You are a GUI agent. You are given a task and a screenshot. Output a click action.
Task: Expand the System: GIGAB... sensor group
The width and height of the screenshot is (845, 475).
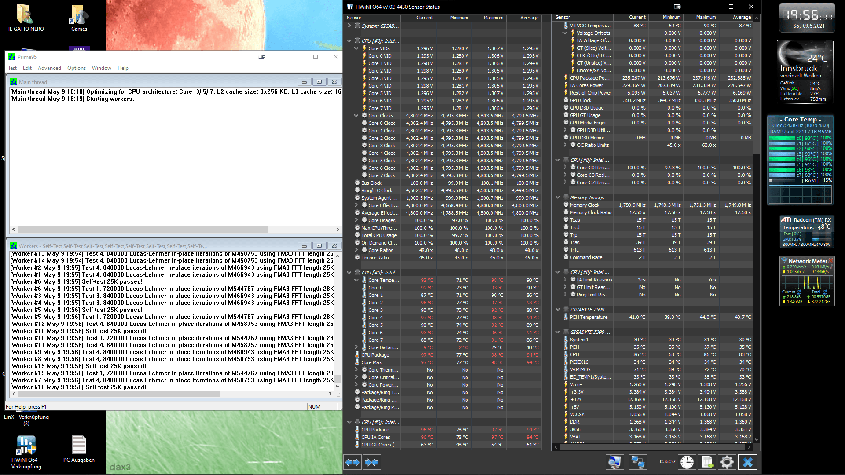[x=349, y=26]
